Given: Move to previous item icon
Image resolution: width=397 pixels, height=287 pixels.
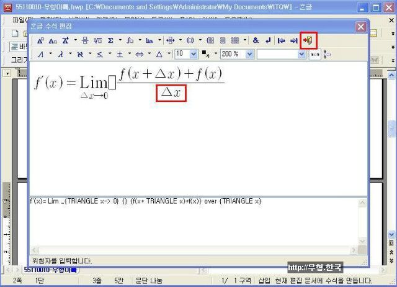Looking at the screenshot, I should coord(281,40).
